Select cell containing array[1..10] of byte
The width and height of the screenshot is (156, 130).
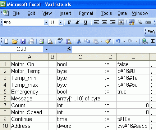(80, 99)
